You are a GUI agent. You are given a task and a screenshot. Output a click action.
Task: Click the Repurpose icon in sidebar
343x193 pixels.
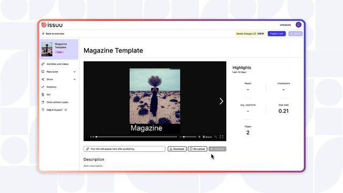coord(43,72)
